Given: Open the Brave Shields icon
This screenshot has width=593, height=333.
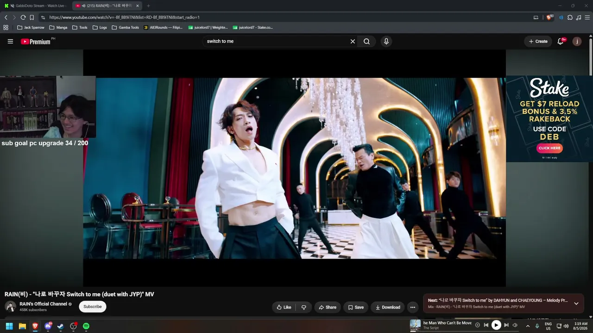Looking at the screenshot, I should 549,17.
